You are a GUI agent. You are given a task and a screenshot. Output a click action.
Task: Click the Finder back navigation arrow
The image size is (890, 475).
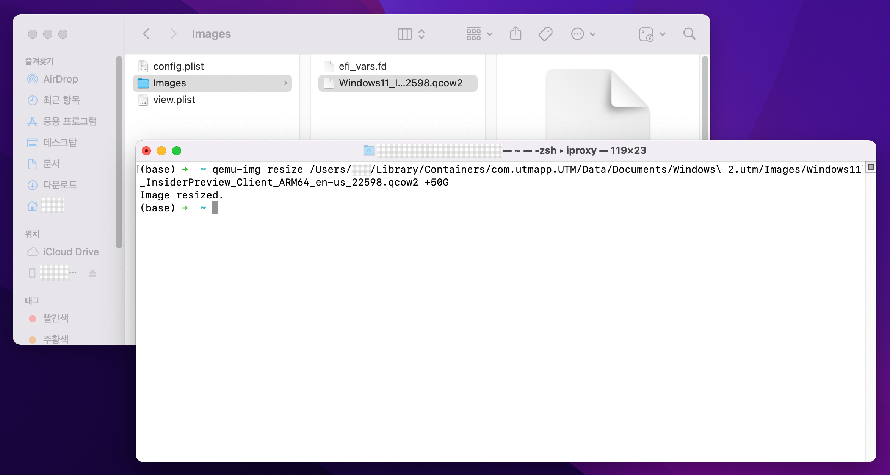[146, 34]
